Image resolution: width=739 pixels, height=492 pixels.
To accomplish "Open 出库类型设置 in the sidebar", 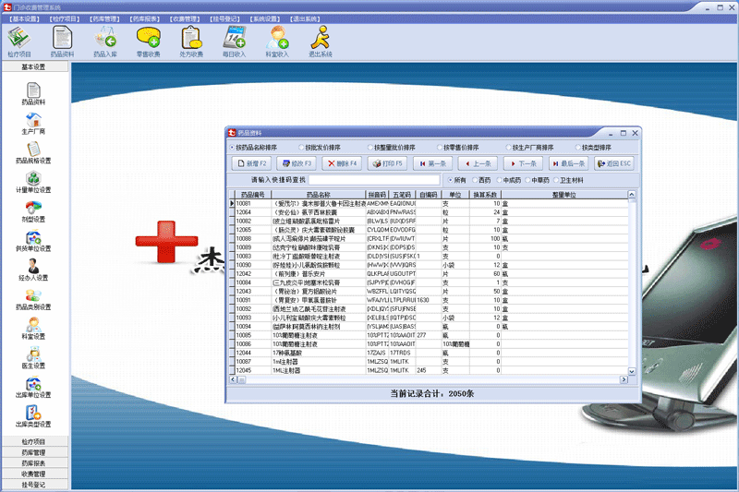I will tap(33, 416).
